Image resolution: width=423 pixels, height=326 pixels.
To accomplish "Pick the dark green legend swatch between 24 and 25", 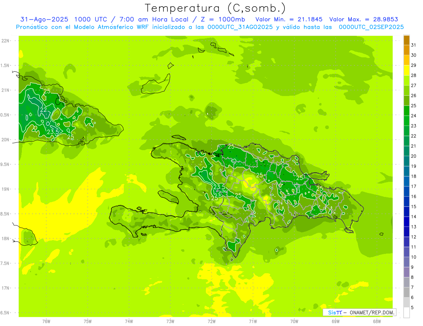I will tap(406, 110).
